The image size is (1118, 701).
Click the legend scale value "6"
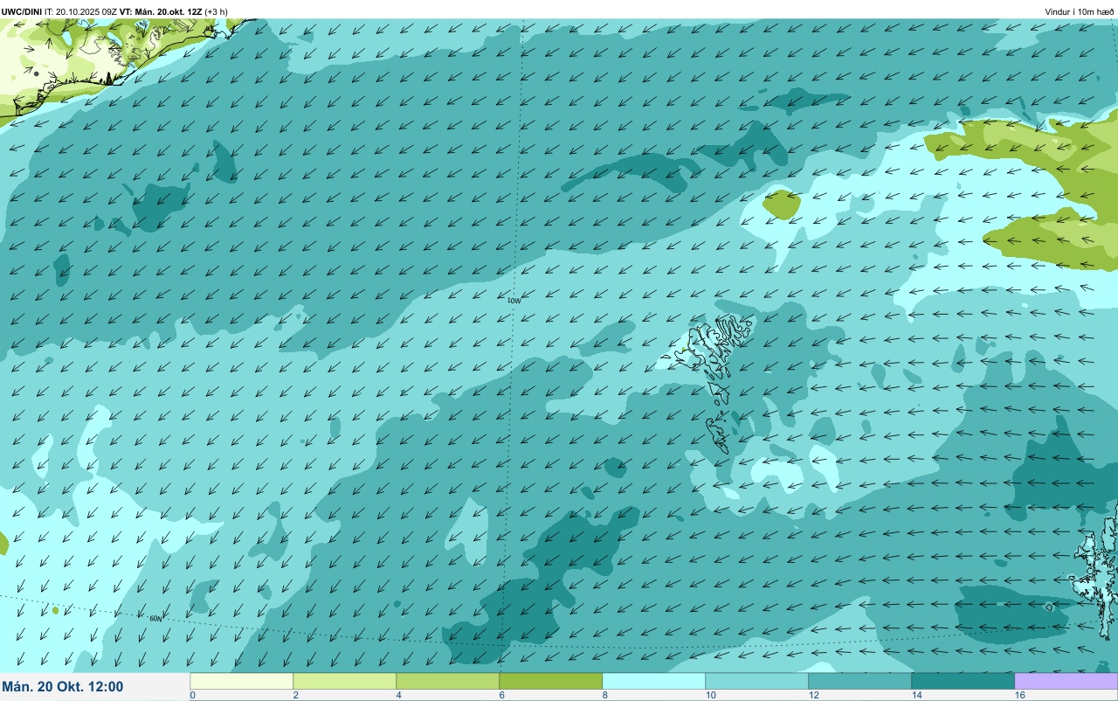click(501, 695)
